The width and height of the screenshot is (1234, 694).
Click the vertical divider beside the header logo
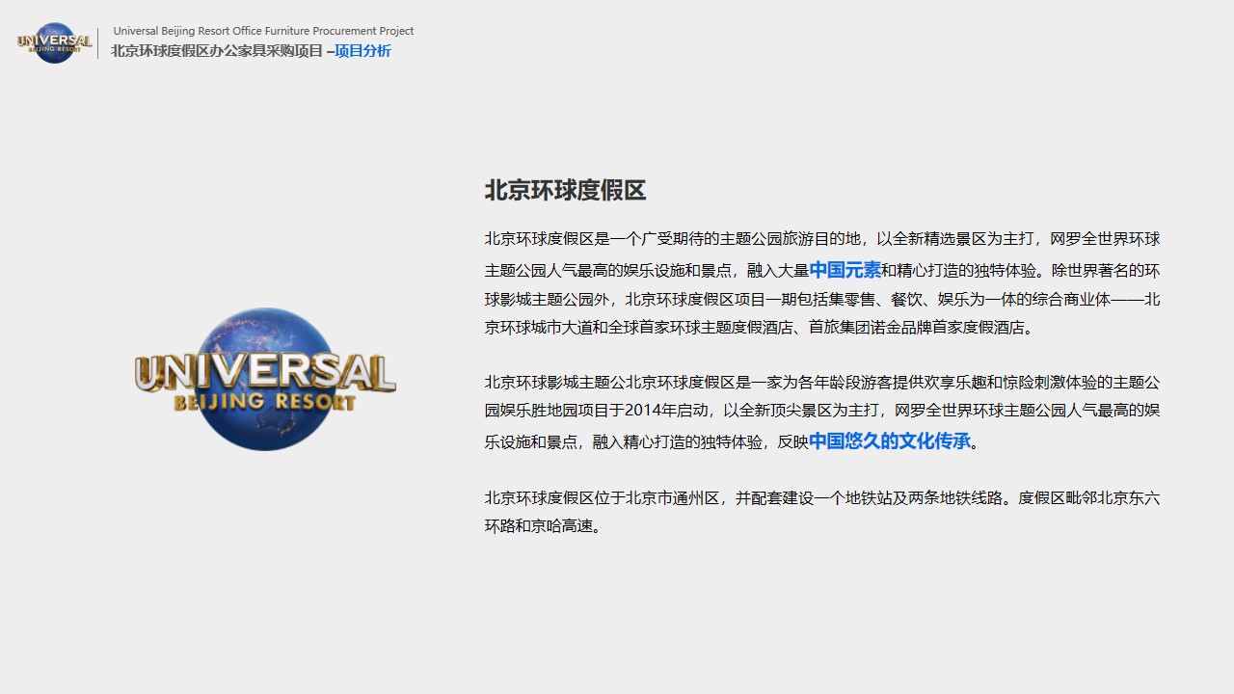click(x=98, y=43)
